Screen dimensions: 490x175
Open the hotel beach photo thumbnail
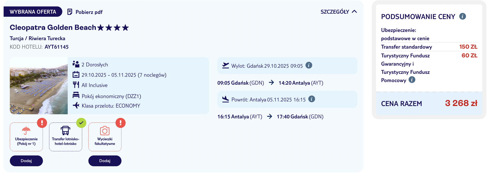tap(39, 86)
